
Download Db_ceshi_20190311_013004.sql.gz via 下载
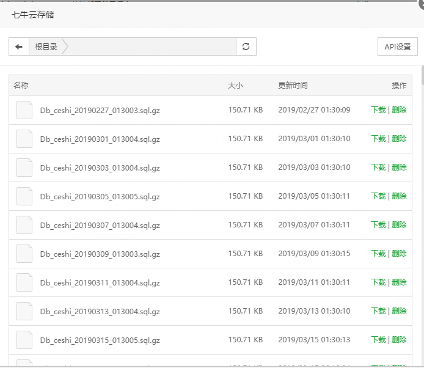378,282
